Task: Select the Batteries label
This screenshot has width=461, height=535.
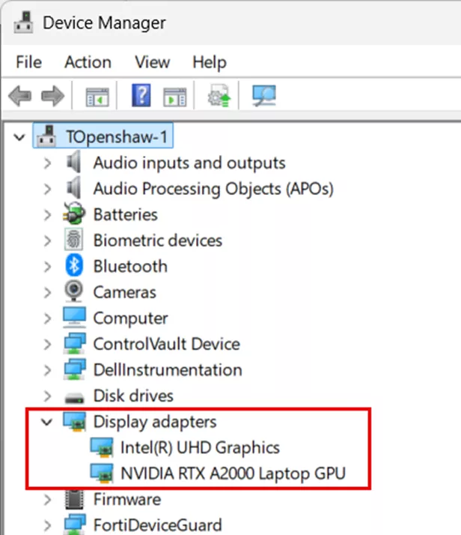Action: coord(126,214)
